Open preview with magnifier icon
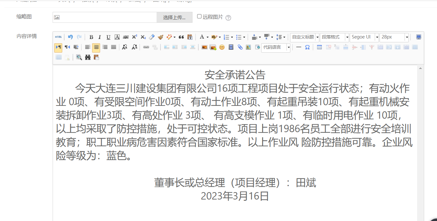437x221 pixels. coord(79,57)
